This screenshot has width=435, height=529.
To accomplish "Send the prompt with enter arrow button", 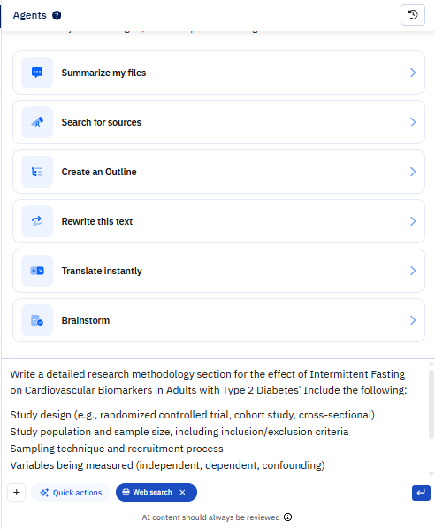I will click(421, 493).
